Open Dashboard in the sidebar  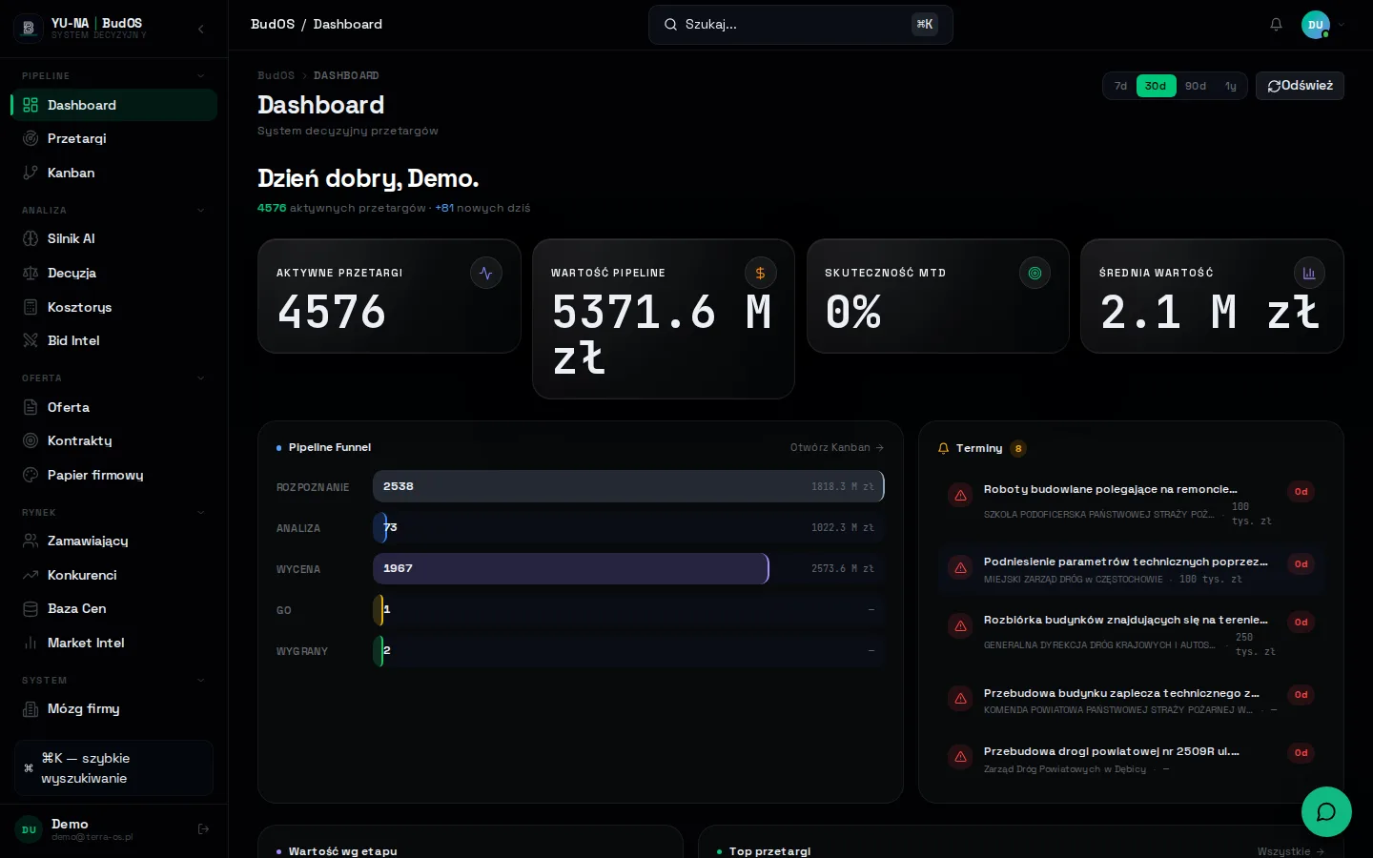(114, 105)
